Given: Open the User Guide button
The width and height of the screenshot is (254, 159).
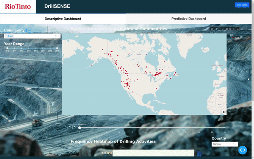Looking at the screenshot, I should click(x=242, y=5).
